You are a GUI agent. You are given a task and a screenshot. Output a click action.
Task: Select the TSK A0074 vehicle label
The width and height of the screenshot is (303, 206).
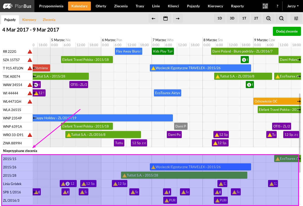coord(12,76)
